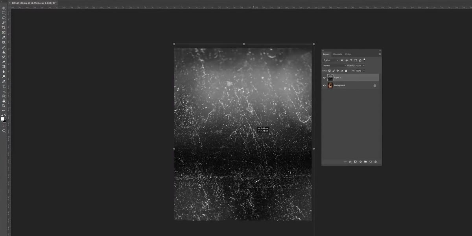Open the Opacity slider dropdown arrow

coord(363,65)
